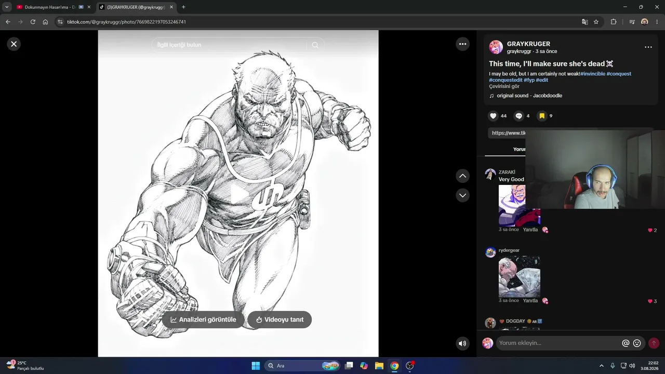Open ZARAKİ's profile avatar
Screen dimensions: 665x374
point(490,174)
